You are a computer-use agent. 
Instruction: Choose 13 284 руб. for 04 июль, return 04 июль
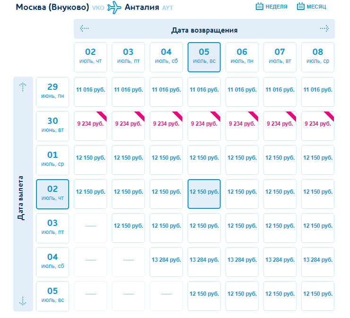click(166, 262)
